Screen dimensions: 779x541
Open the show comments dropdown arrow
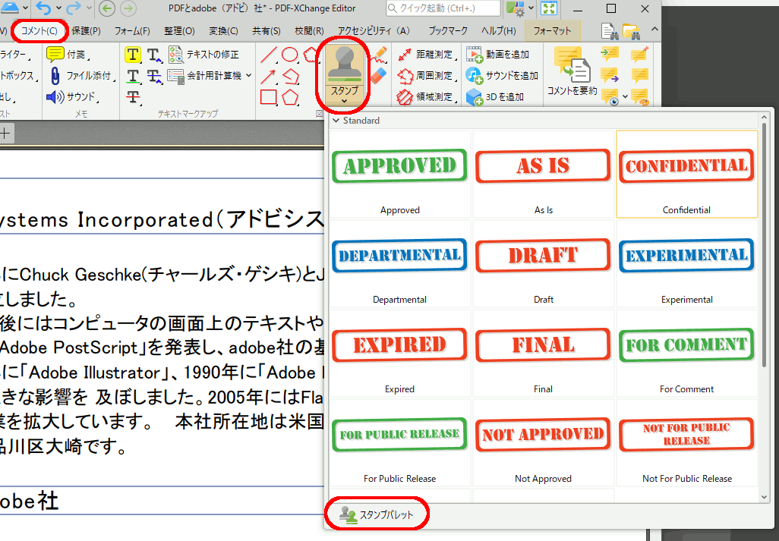[625, 97]
